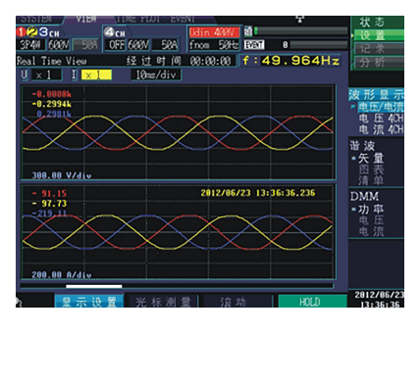Open the SYSTEM tab
Viewport: 420px width, 382px height.
coord(36,20)
